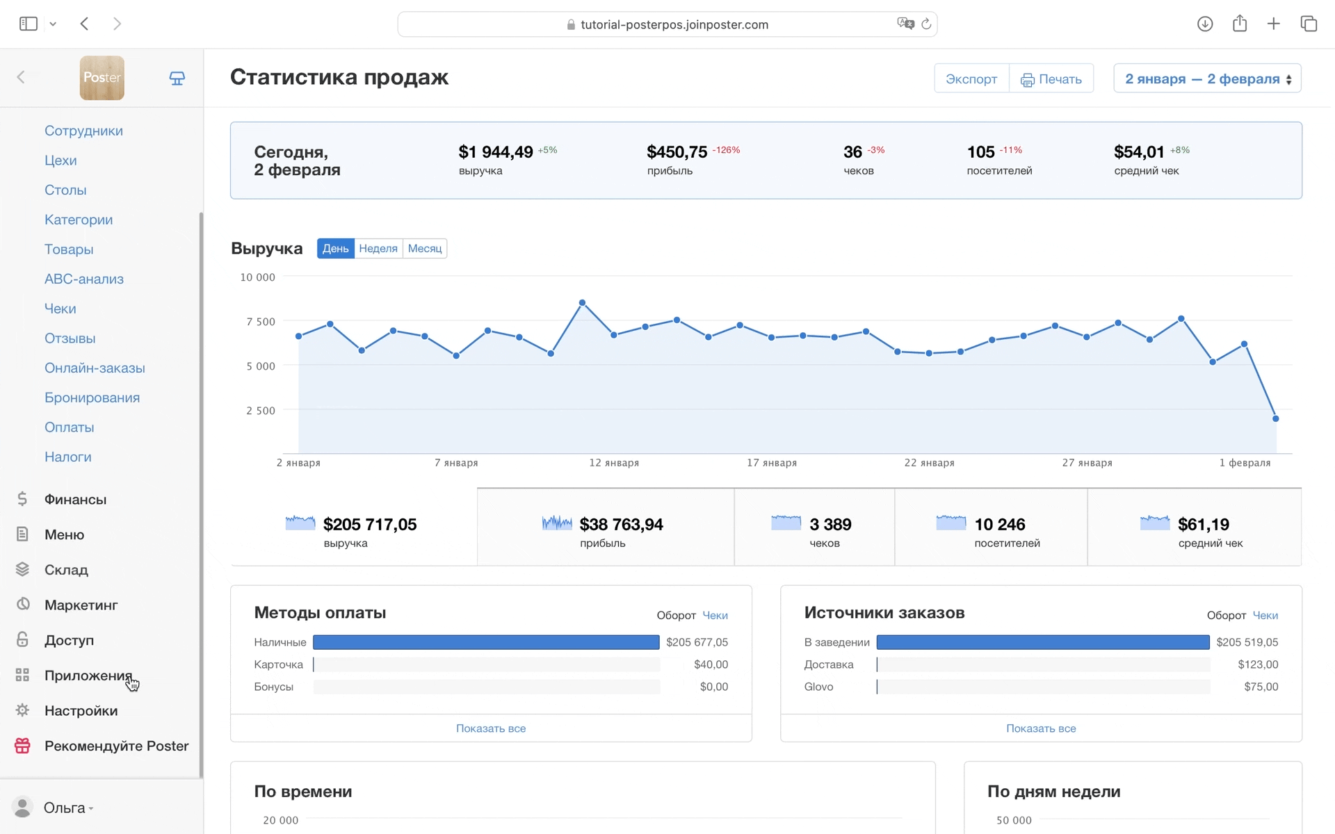Collapse sidebar with the back chevron
Screen dimensions: 1335x834
click(21, 77)
